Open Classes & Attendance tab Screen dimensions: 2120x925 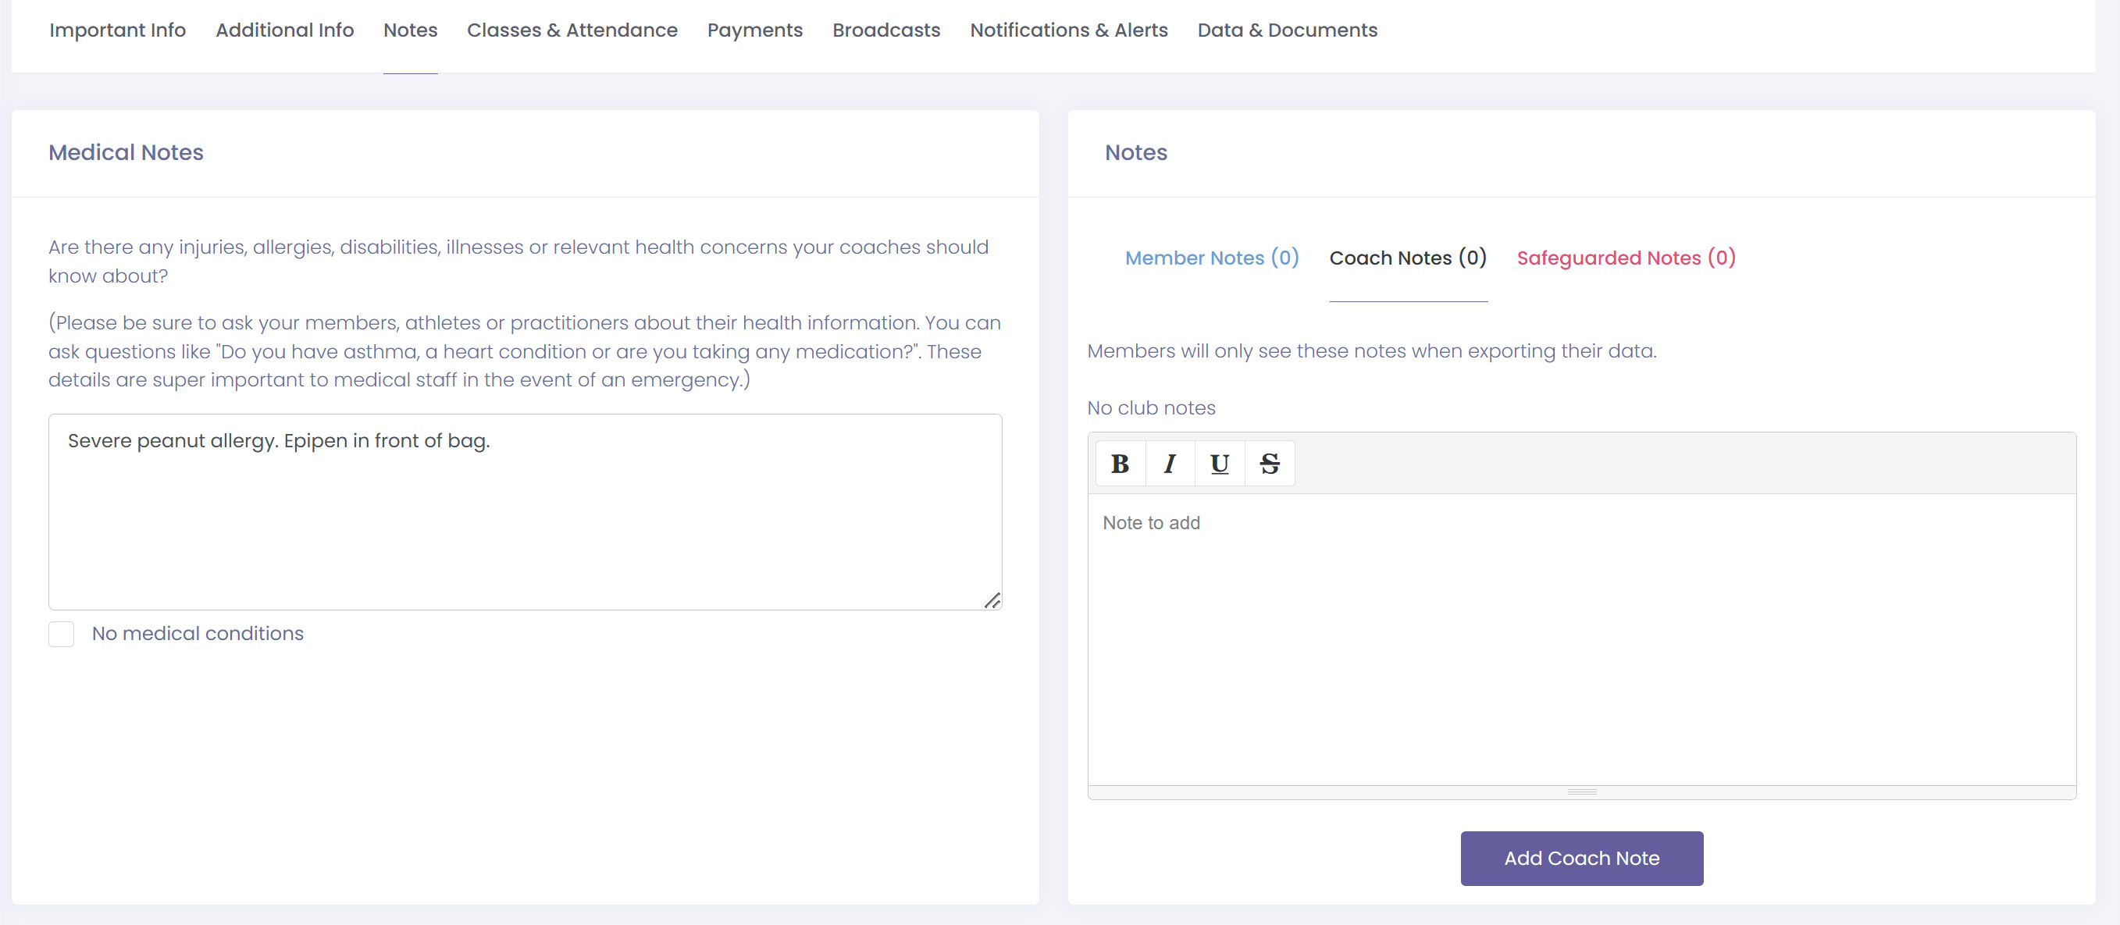(x=572, y=30)
